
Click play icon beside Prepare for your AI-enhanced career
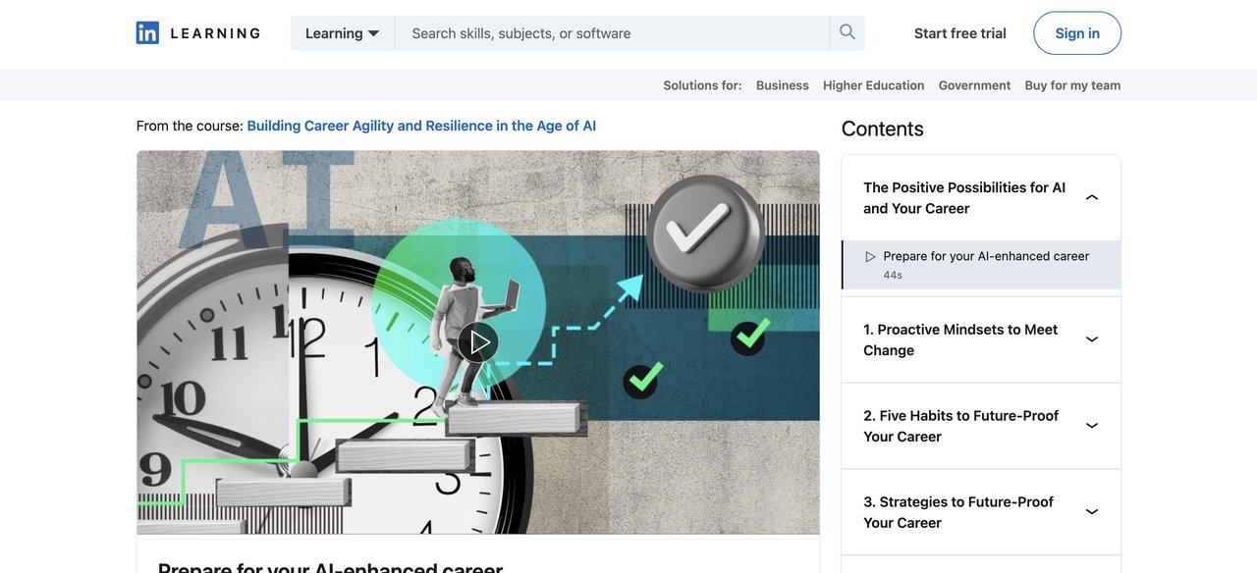point(870,257)
